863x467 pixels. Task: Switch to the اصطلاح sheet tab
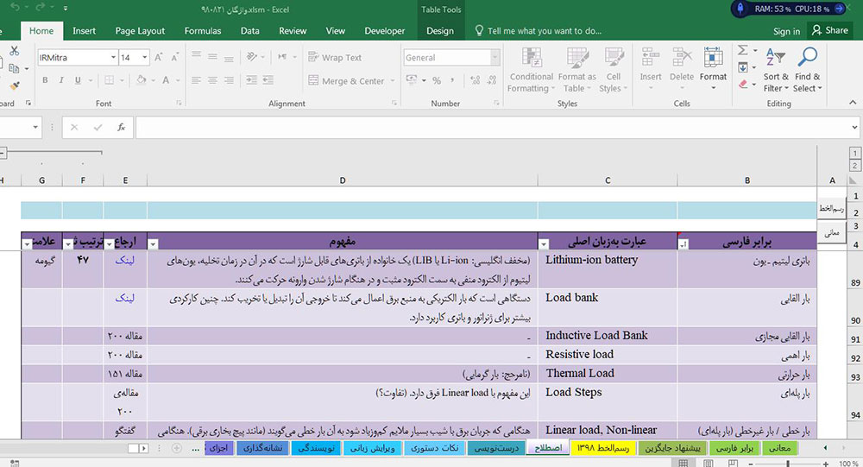tap(548, 448)
